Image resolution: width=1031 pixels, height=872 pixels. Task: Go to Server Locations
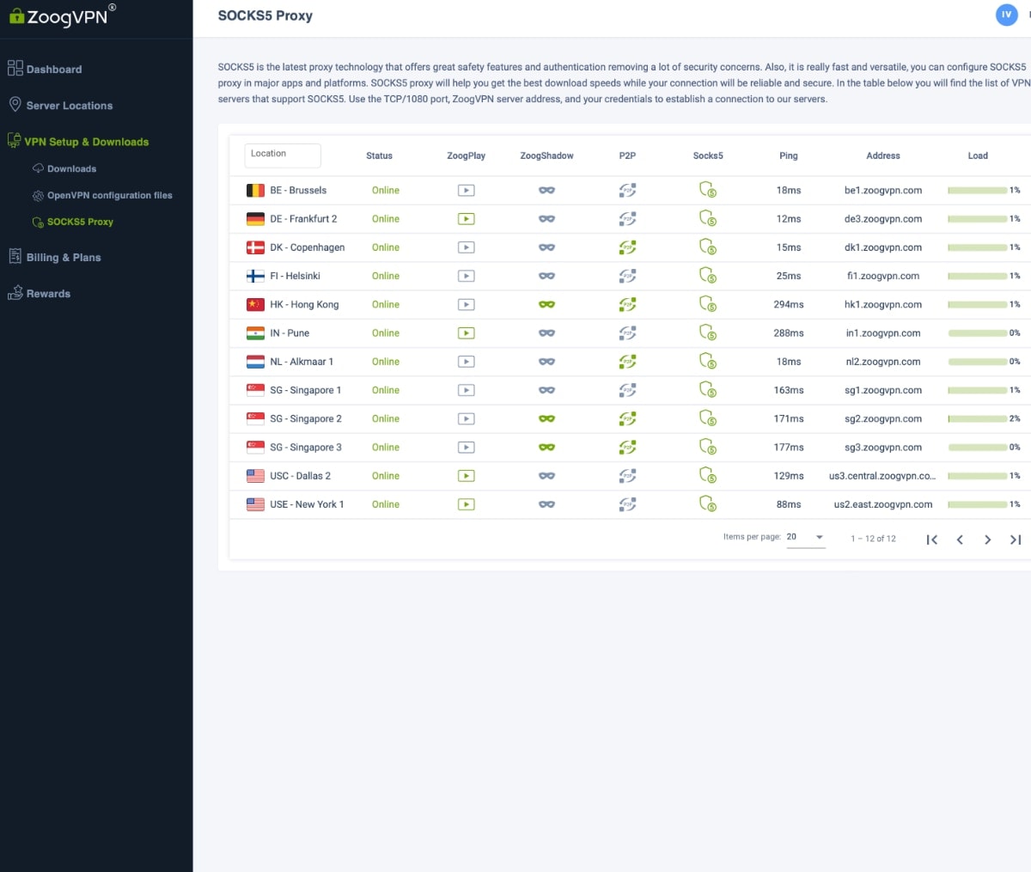coord(60,106)
